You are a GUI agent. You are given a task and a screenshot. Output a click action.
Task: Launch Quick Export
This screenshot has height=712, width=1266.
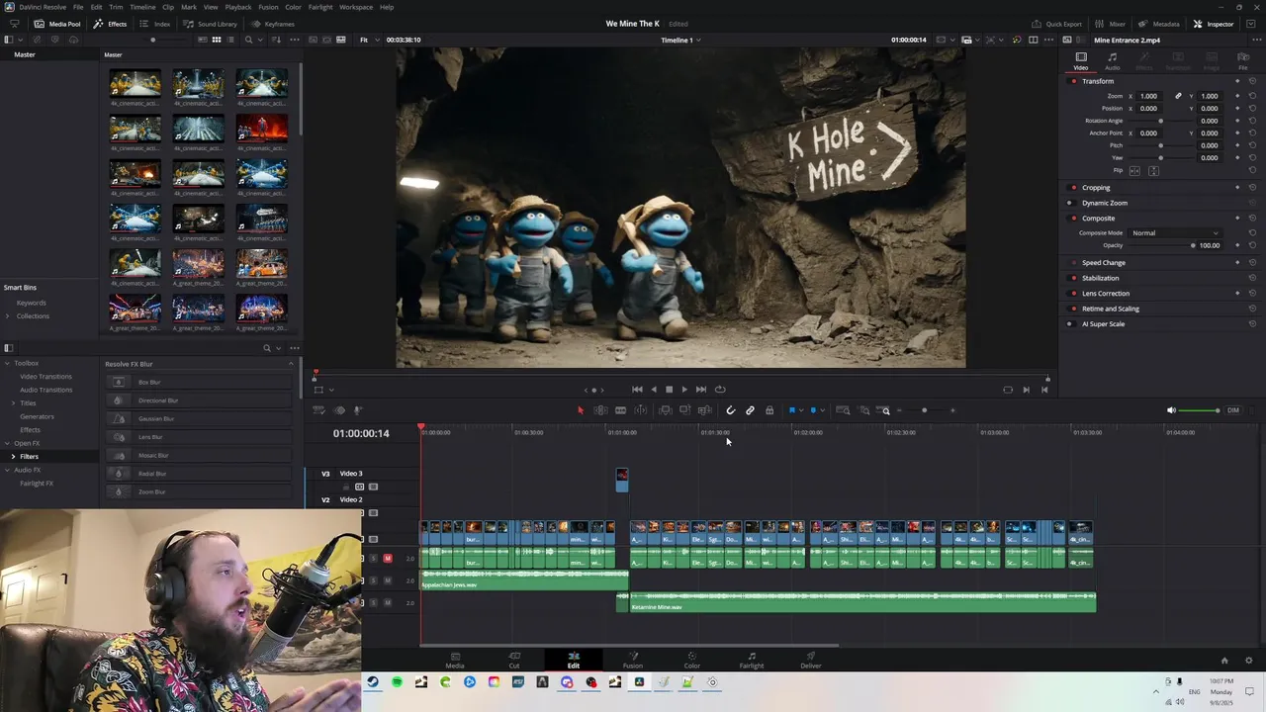coord(1056,24)
